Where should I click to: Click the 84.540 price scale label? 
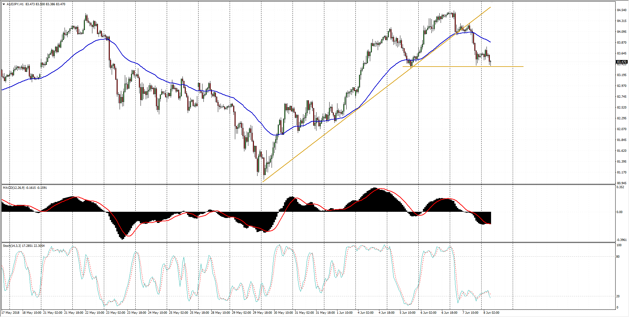621,10
